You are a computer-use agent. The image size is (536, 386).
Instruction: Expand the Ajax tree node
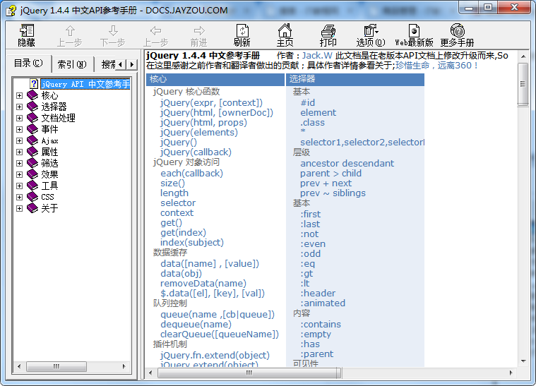pyautogui.click(x=19, y=140)
